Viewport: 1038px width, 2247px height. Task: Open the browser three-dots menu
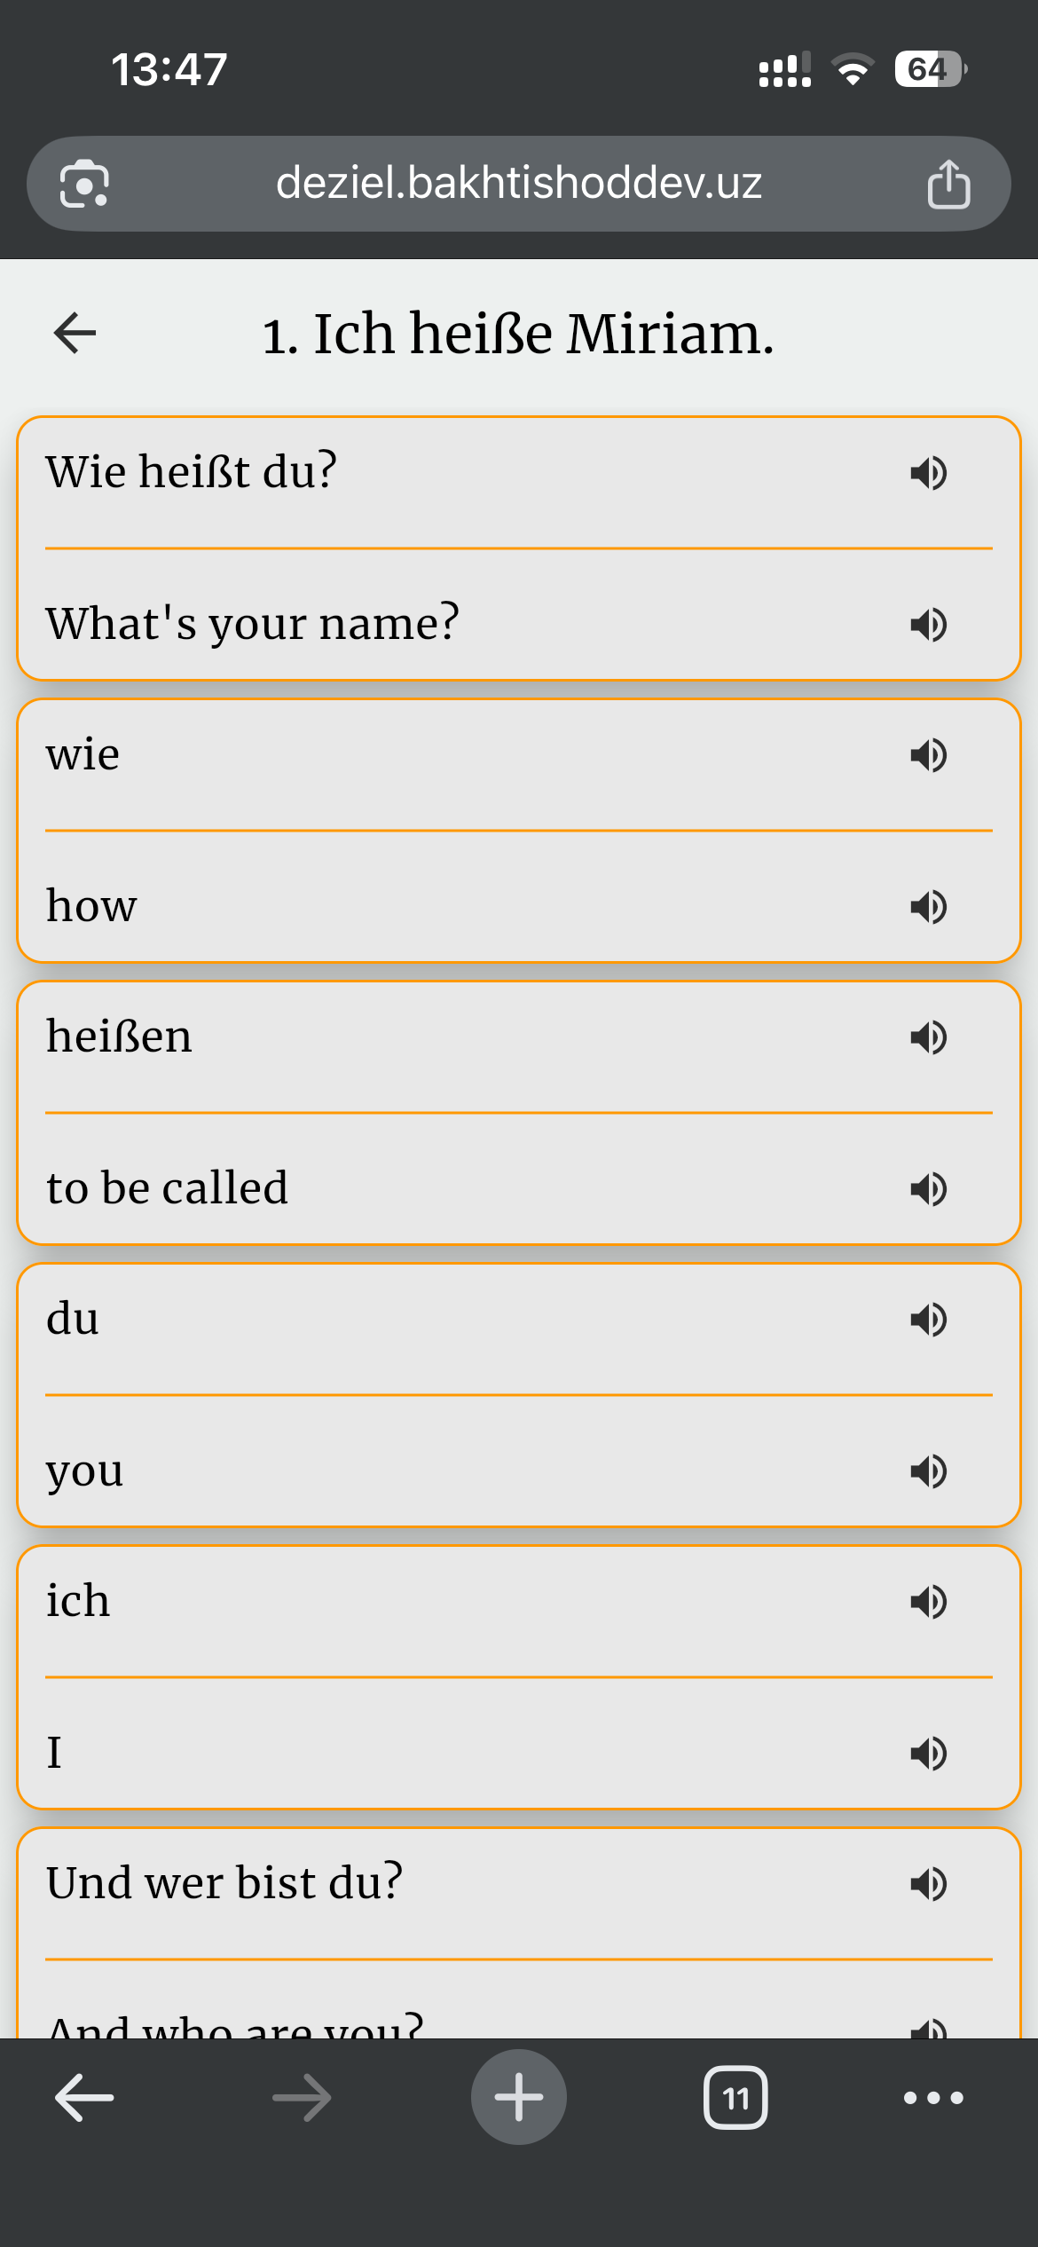pyautogui.click(x=933, y=2098)
